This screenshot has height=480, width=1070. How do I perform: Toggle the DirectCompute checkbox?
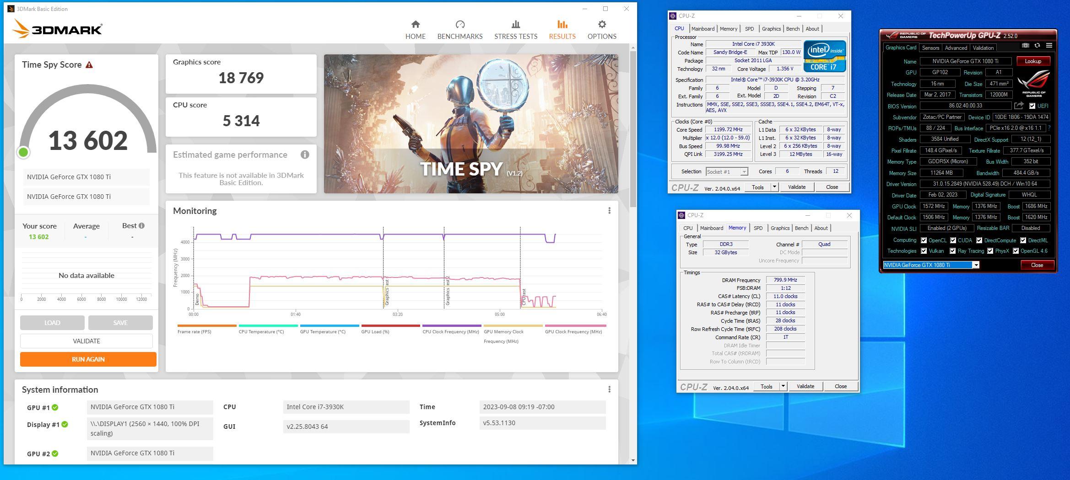pyautogui.click(x=979, y=240)
